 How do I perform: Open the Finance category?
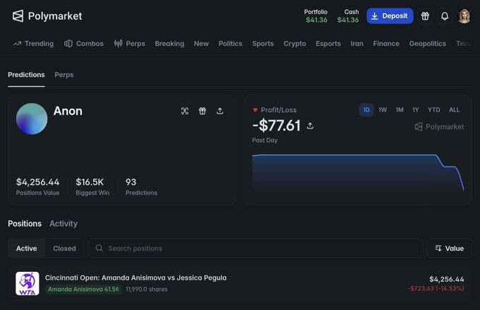click(386, 44)
